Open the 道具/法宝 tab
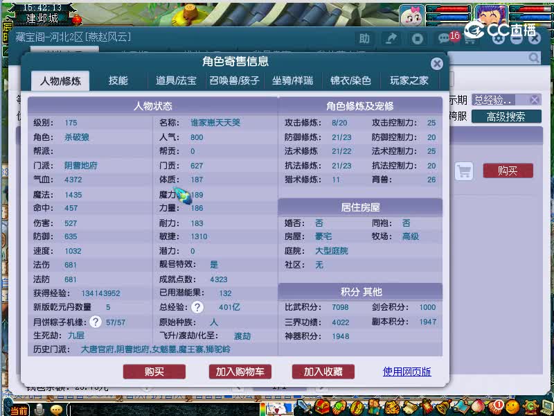554x416 pixels. (x=176, y=80)
